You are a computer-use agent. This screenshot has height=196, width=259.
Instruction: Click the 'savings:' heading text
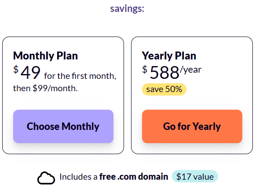pyautogui.click(x=127, y=9)
